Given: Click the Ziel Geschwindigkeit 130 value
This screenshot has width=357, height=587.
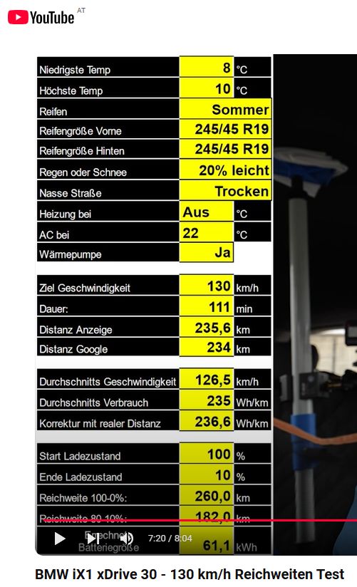Looking at the screenshot, I should click(x=207, y=286).
